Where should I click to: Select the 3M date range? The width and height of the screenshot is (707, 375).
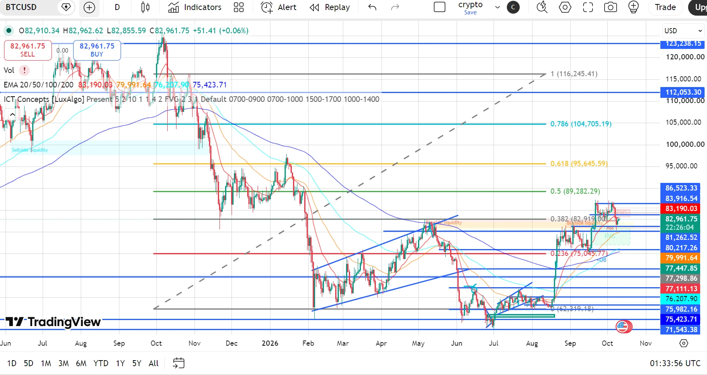64,363
